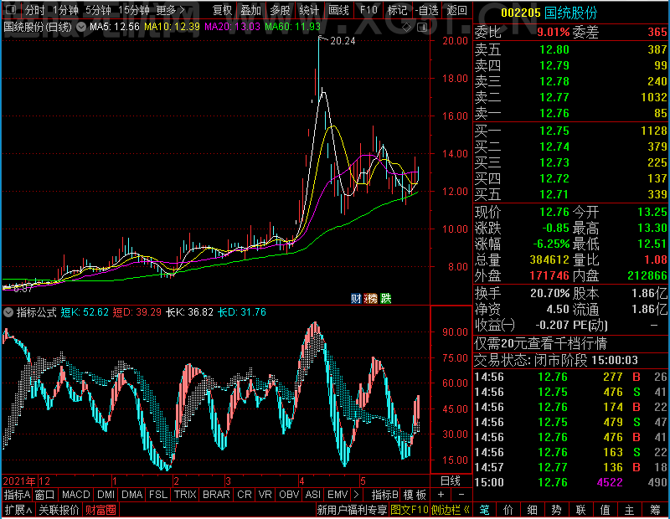Click 卖一 ask price 12.76
670x519 pixels.
[554, 113]
